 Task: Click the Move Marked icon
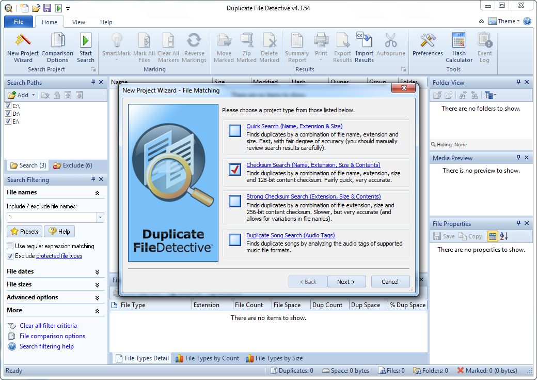(x=224, y=40)
